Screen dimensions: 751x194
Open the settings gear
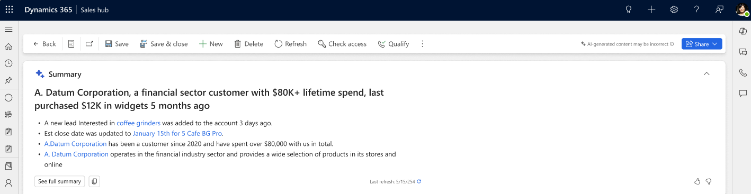[674, 10]
